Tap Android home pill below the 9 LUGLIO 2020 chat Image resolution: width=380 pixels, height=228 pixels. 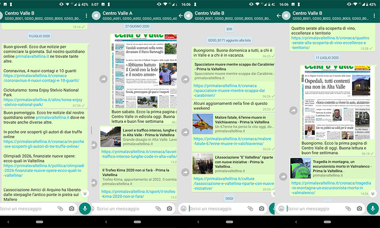(x=39, y=222)
